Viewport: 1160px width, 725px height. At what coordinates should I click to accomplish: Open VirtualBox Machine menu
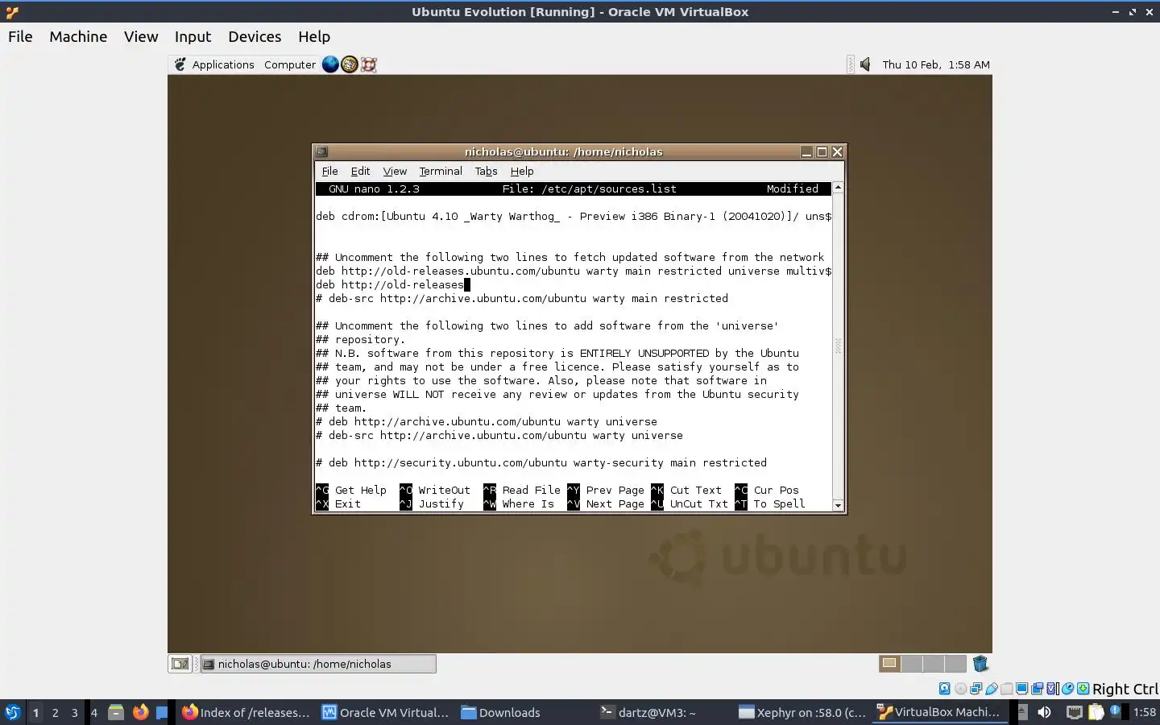click(78, 36)
